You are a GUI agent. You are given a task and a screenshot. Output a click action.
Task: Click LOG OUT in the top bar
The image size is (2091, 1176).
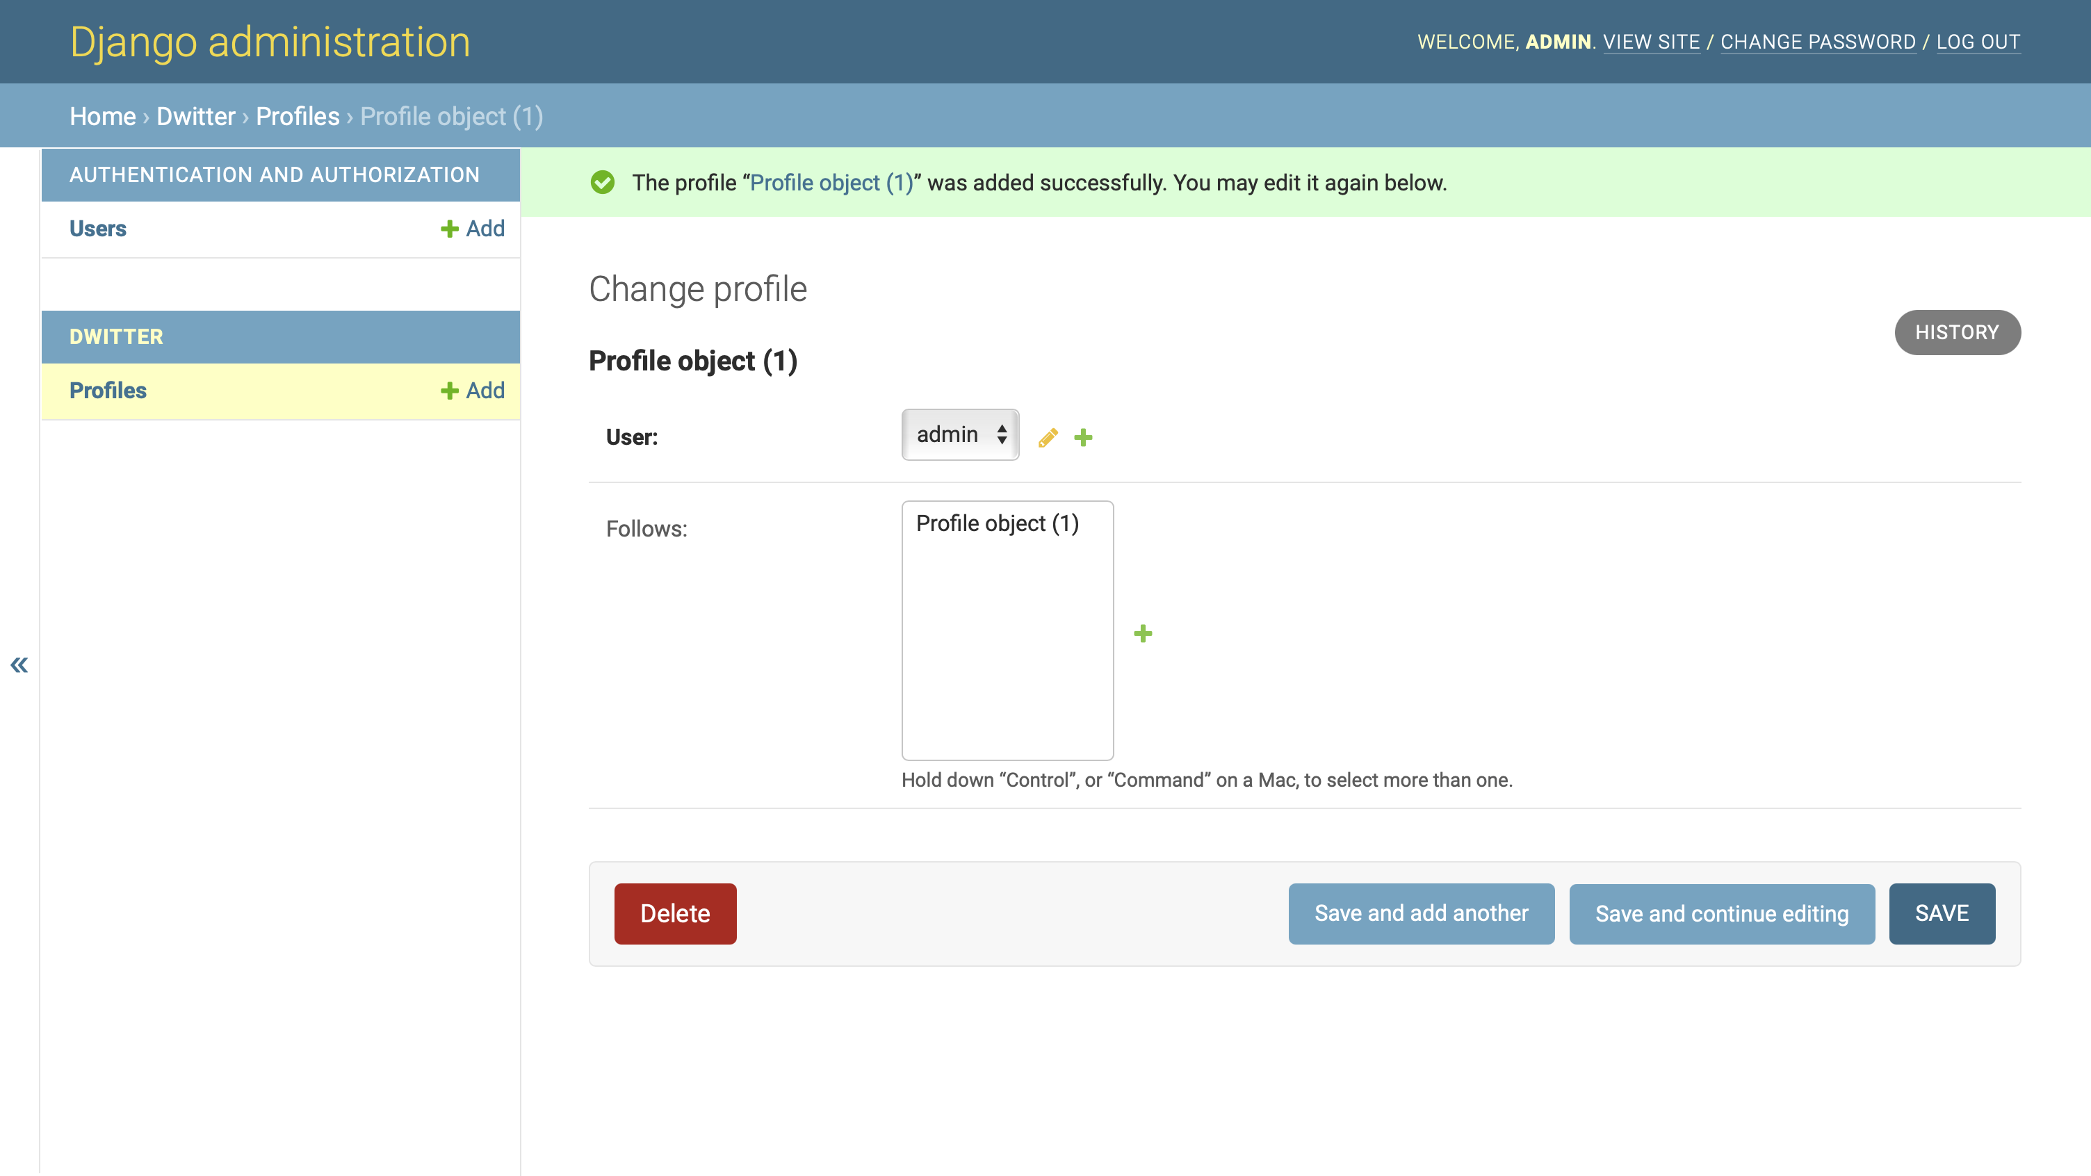1978,42
